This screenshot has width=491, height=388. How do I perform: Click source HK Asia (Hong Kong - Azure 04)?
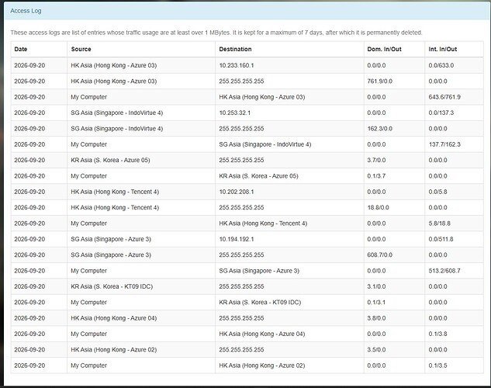114,318
